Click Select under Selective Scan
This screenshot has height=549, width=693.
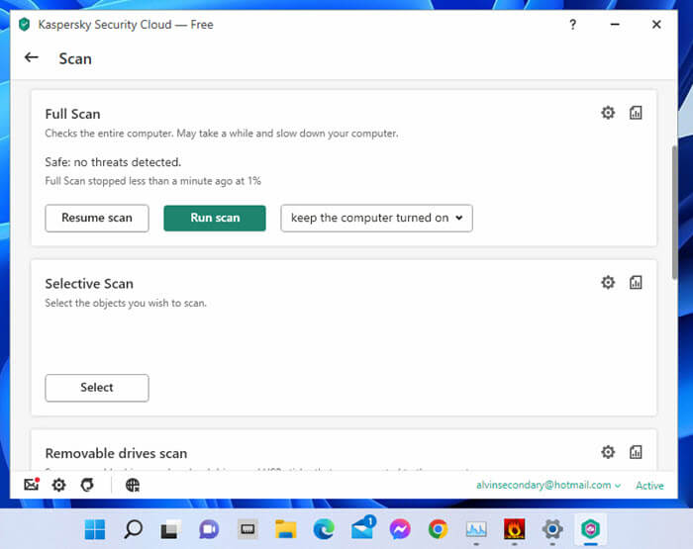click(97, 388)
